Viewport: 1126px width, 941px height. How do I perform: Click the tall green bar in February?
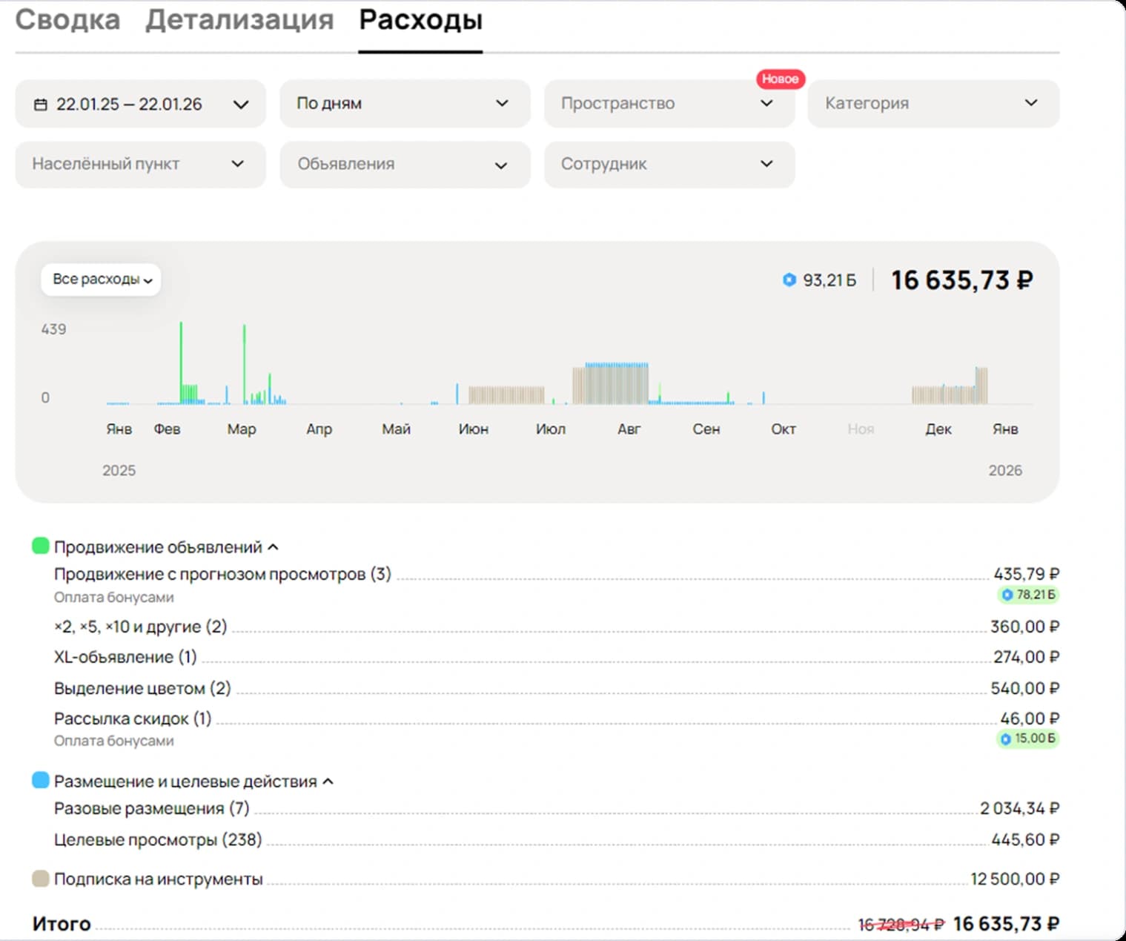[181, 362]
